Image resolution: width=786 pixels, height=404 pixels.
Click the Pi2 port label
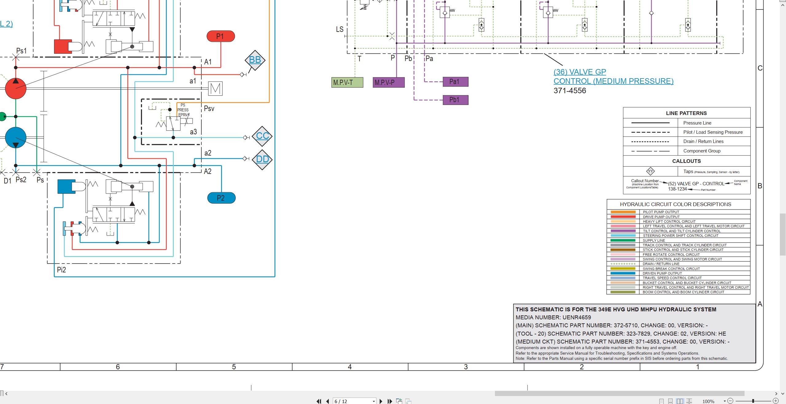coord(61,270)
